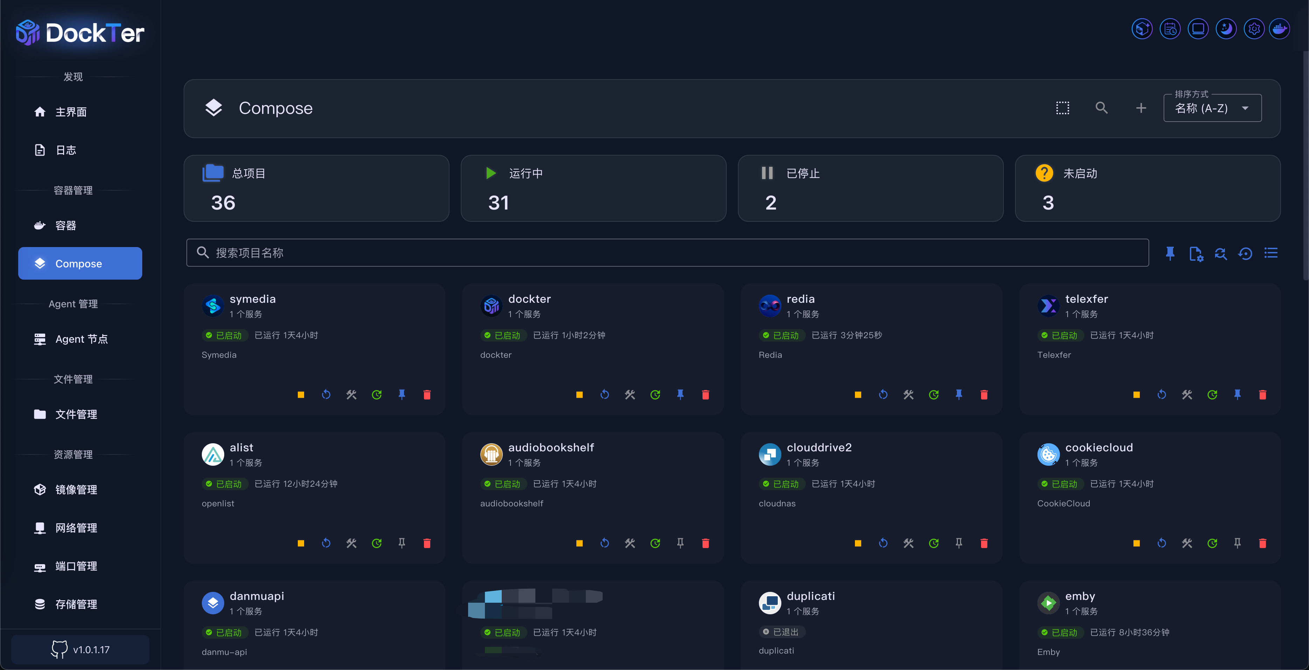Pin the audiobookshelf project

(x=680, y=543)
